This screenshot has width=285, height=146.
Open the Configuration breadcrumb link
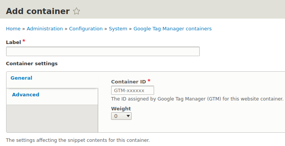(86, 28)
